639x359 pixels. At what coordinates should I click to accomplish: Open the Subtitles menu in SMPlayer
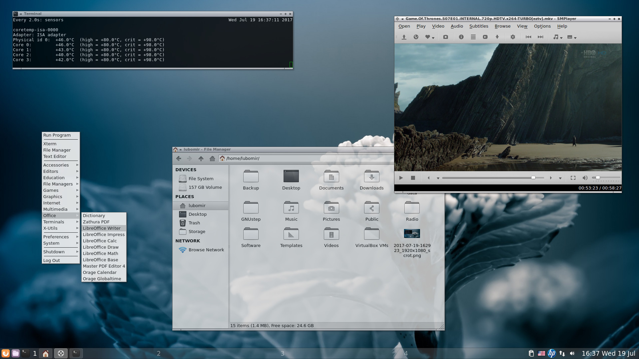479,26
